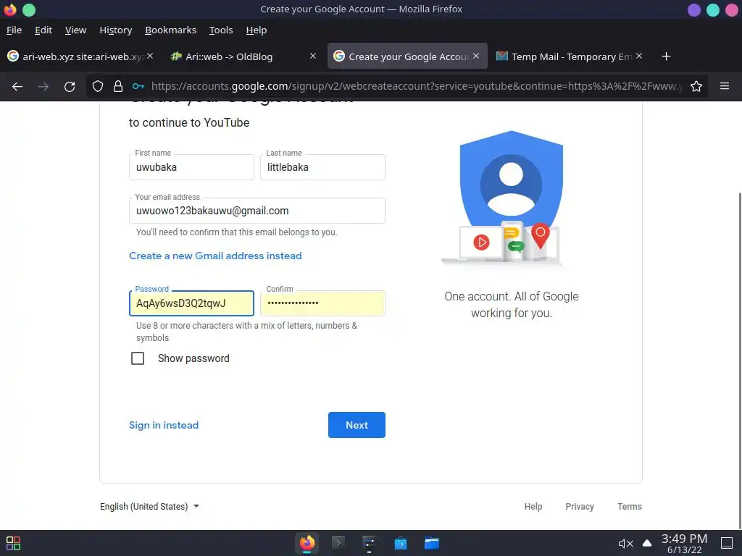Open the software store taskbar icon
The image size is (742, 556).
coord(400,543)
